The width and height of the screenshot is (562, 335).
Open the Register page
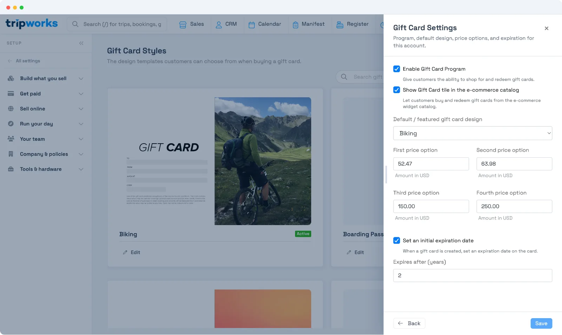click(353, 24)
